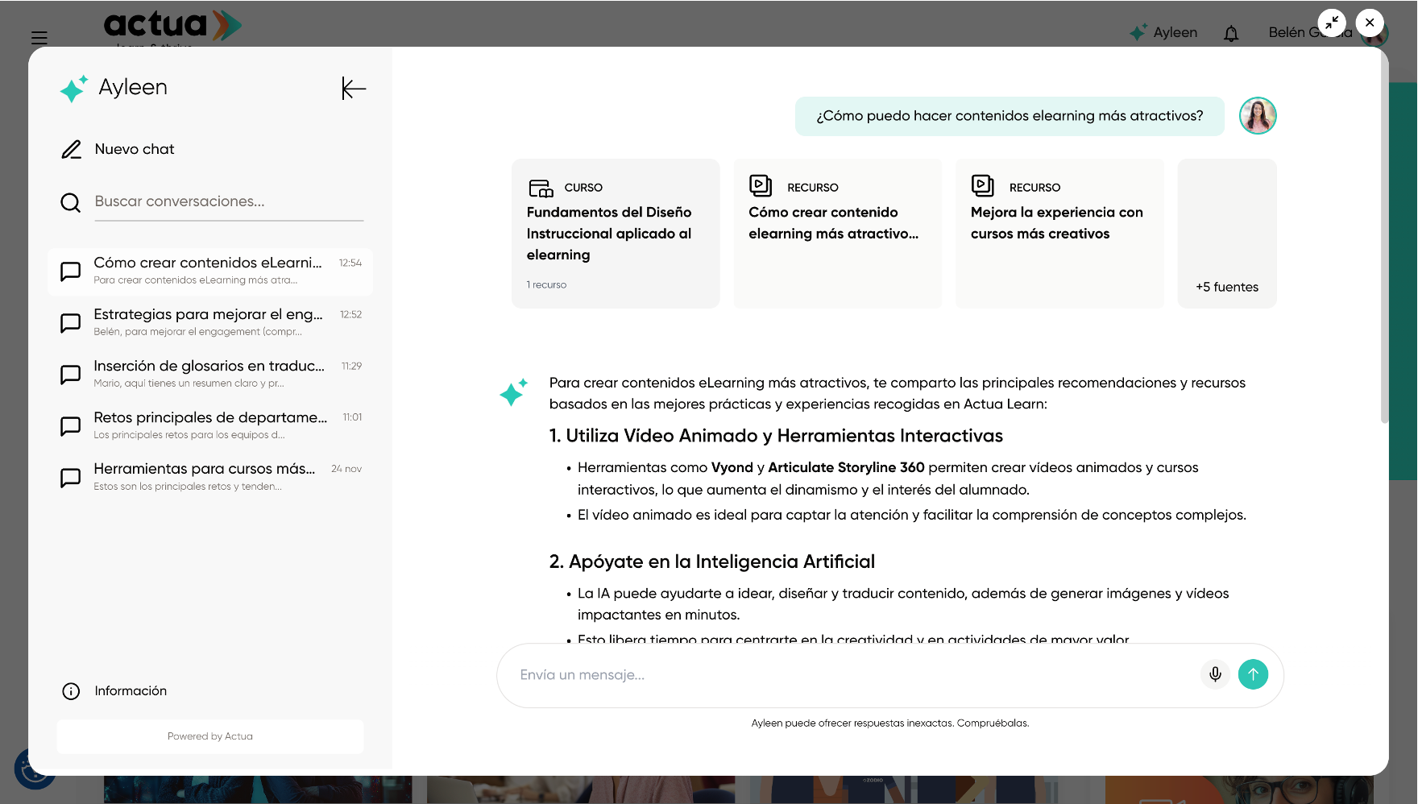
Task: Click the microphone icon in message box
Action: click(x=1215, y=674)
